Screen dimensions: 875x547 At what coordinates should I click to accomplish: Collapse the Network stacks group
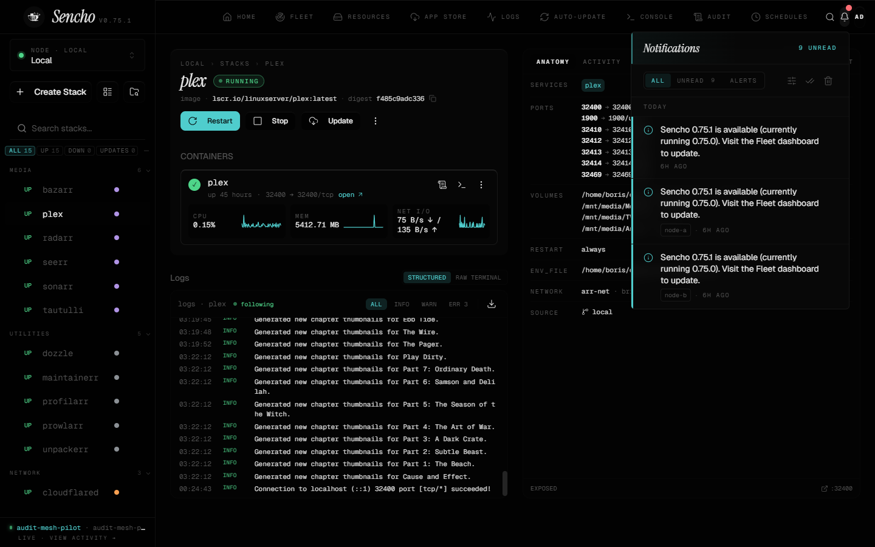click(148, 473)
